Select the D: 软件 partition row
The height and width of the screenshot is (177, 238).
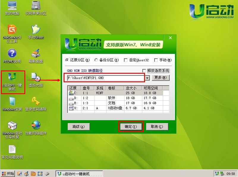click(104, 98)
